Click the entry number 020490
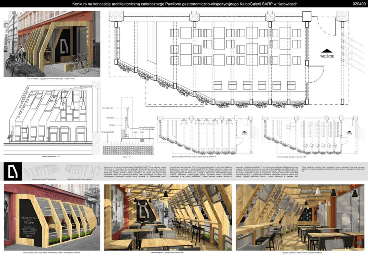The width and height of the screenshot is (368, 258). coord(359,4)
